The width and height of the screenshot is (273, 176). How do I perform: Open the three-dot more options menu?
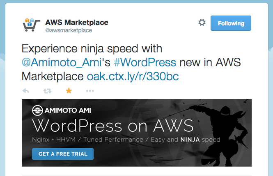90,91
